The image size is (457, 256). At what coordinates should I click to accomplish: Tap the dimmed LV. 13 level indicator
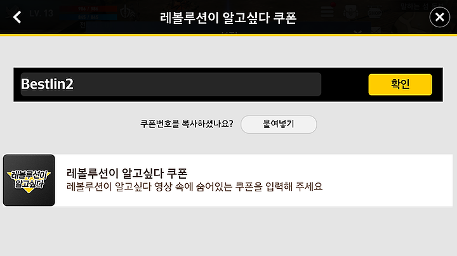[x=41, y=13]
